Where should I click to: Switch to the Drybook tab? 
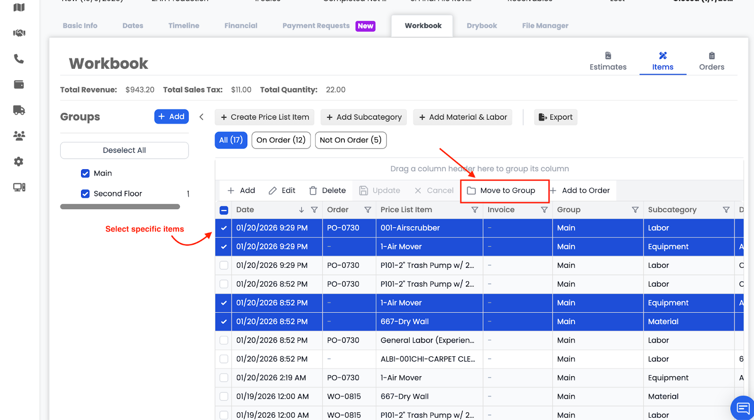[x=482, y=26]
